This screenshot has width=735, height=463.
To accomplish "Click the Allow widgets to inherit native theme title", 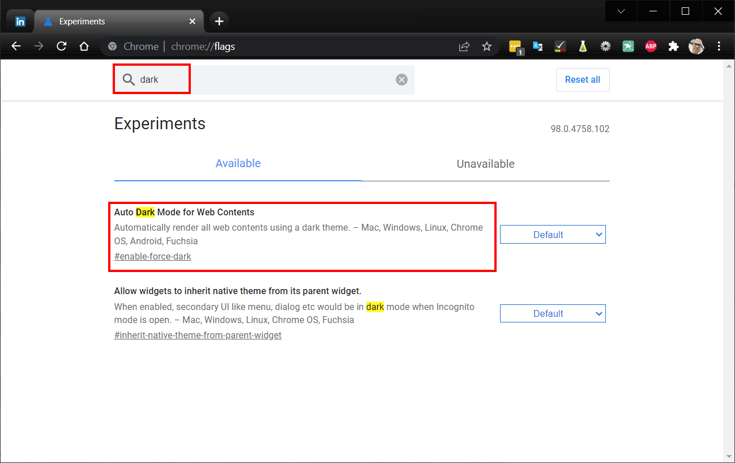I will 238,291.
